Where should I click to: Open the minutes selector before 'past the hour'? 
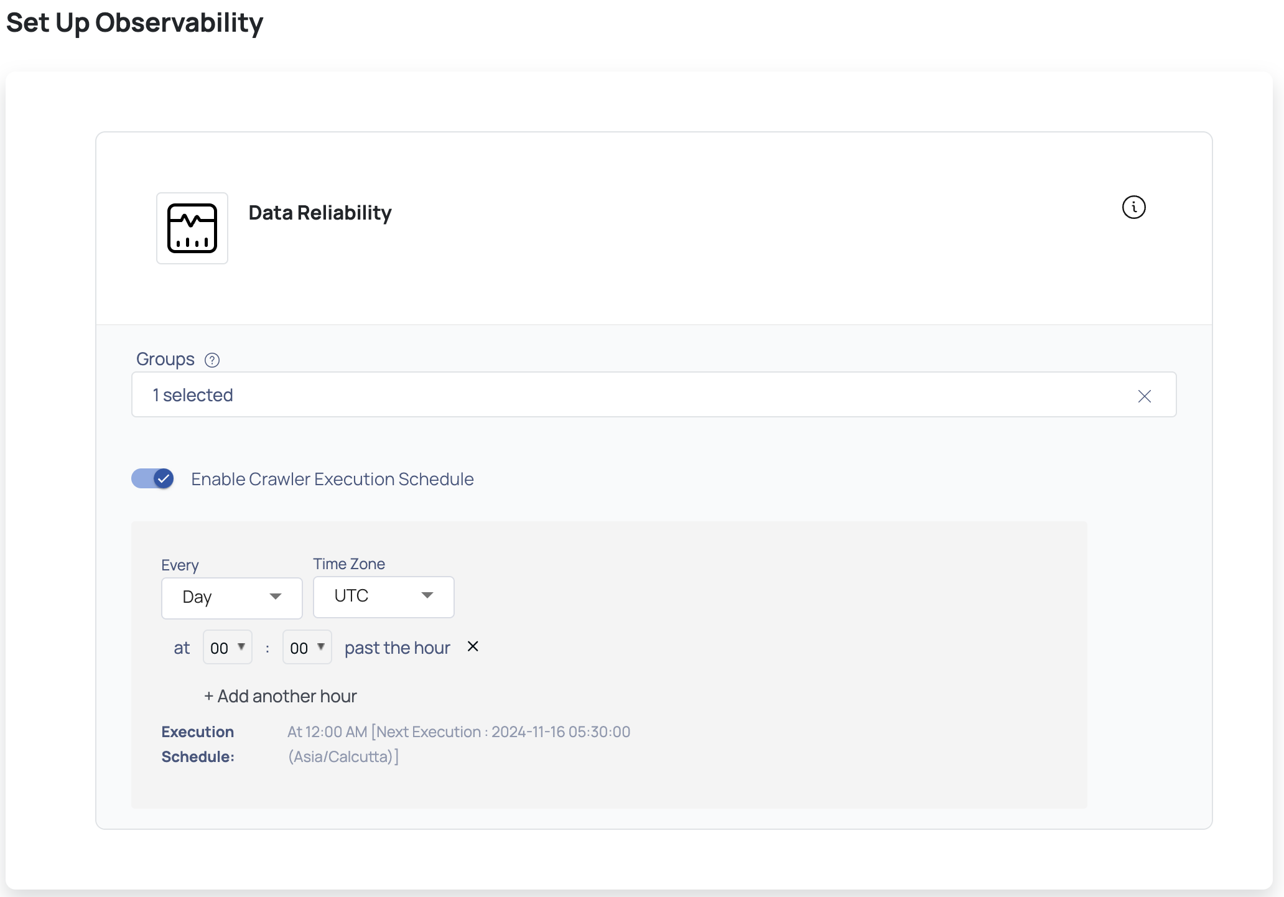tap(307, 648)
